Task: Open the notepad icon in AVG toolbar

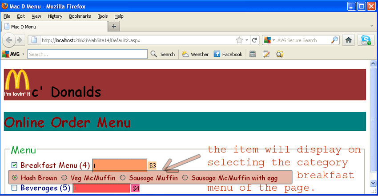Action: point(266,54)
